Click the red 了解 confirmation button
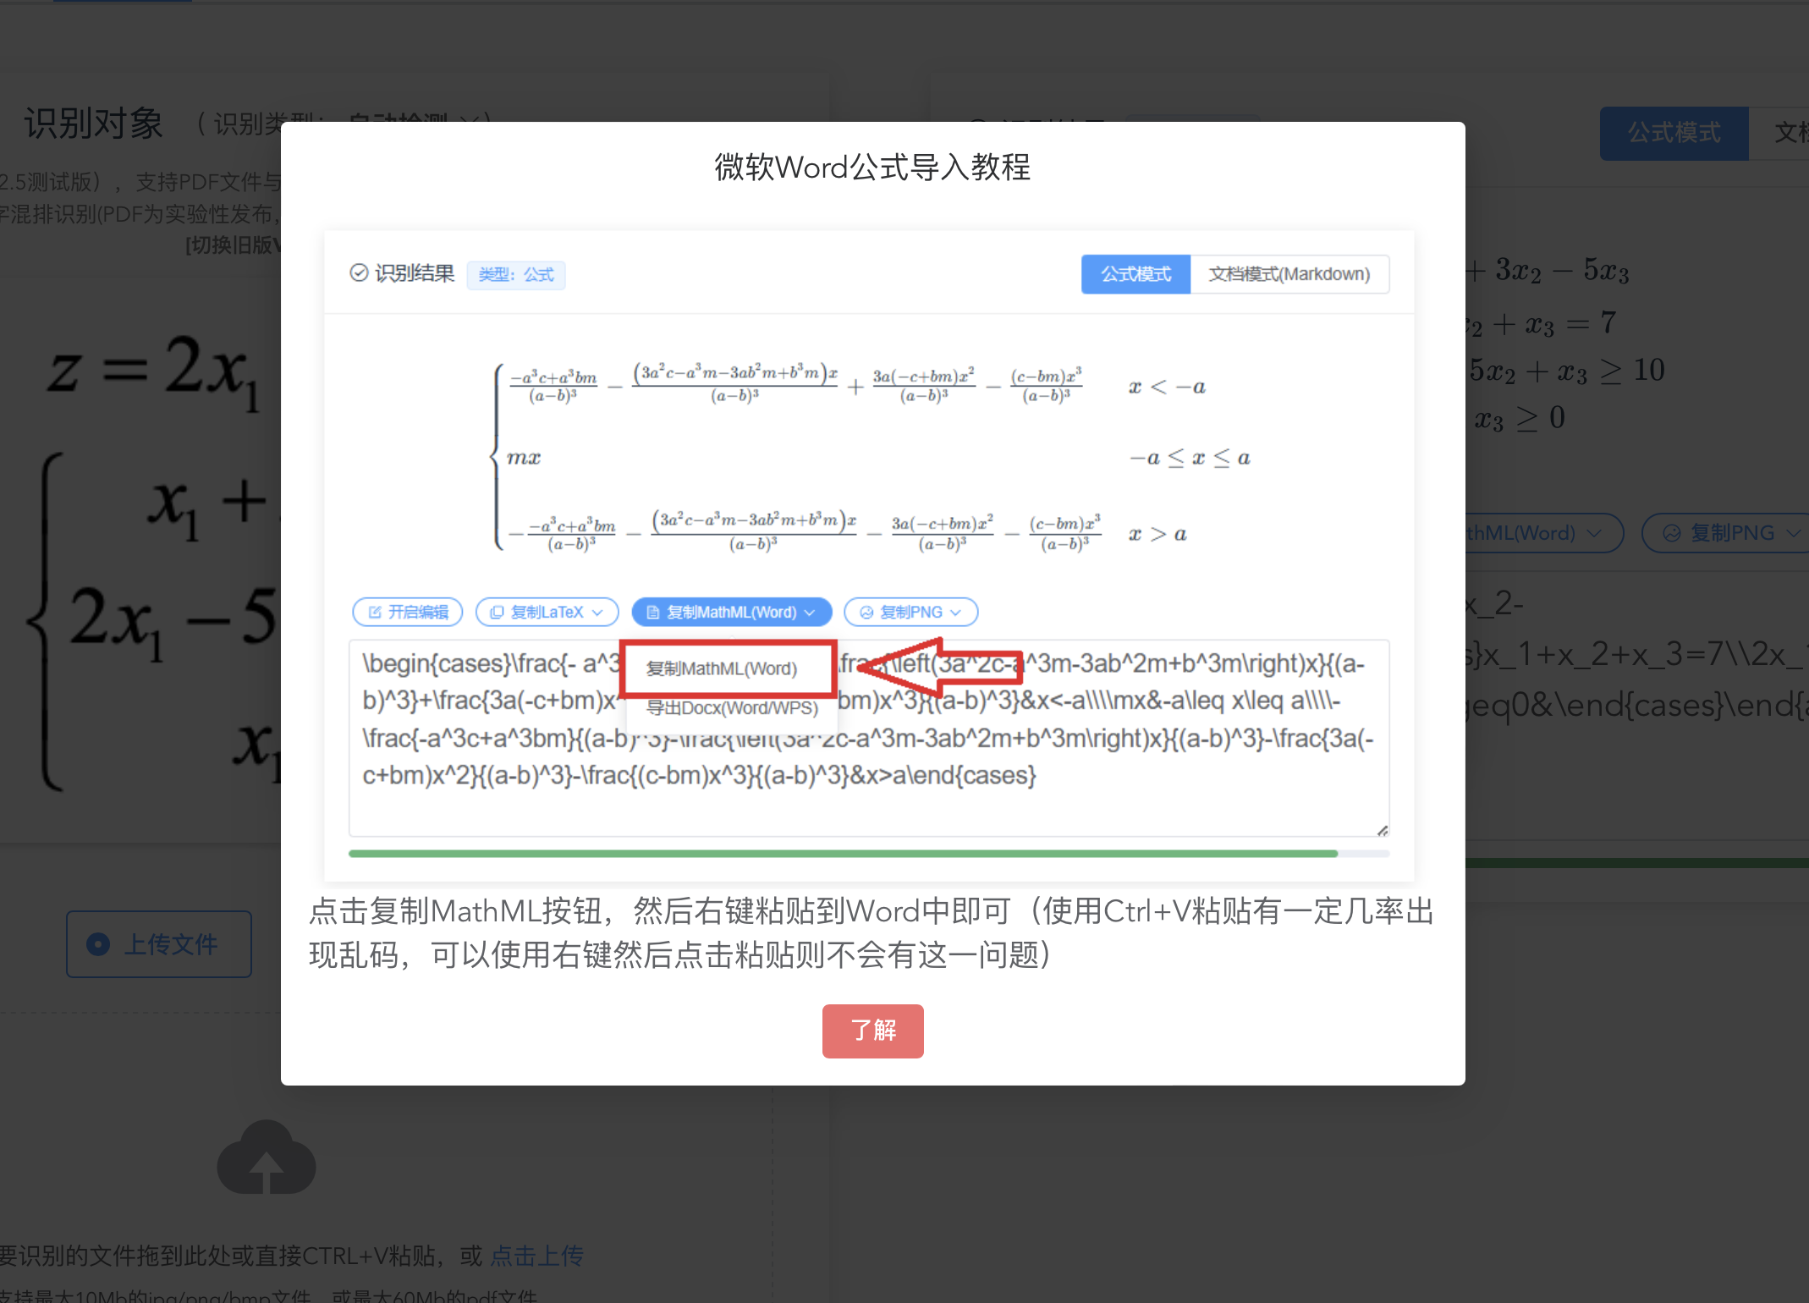 pyautogui.click(x=872, y=1031)
